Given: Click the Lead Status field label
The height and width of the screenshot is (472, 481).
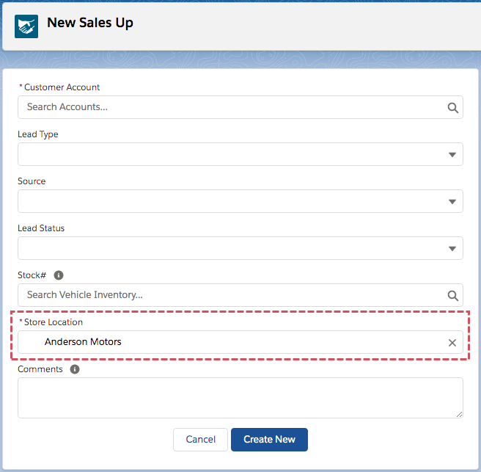Looking at the screenshot, I should [x=41, y=228].
